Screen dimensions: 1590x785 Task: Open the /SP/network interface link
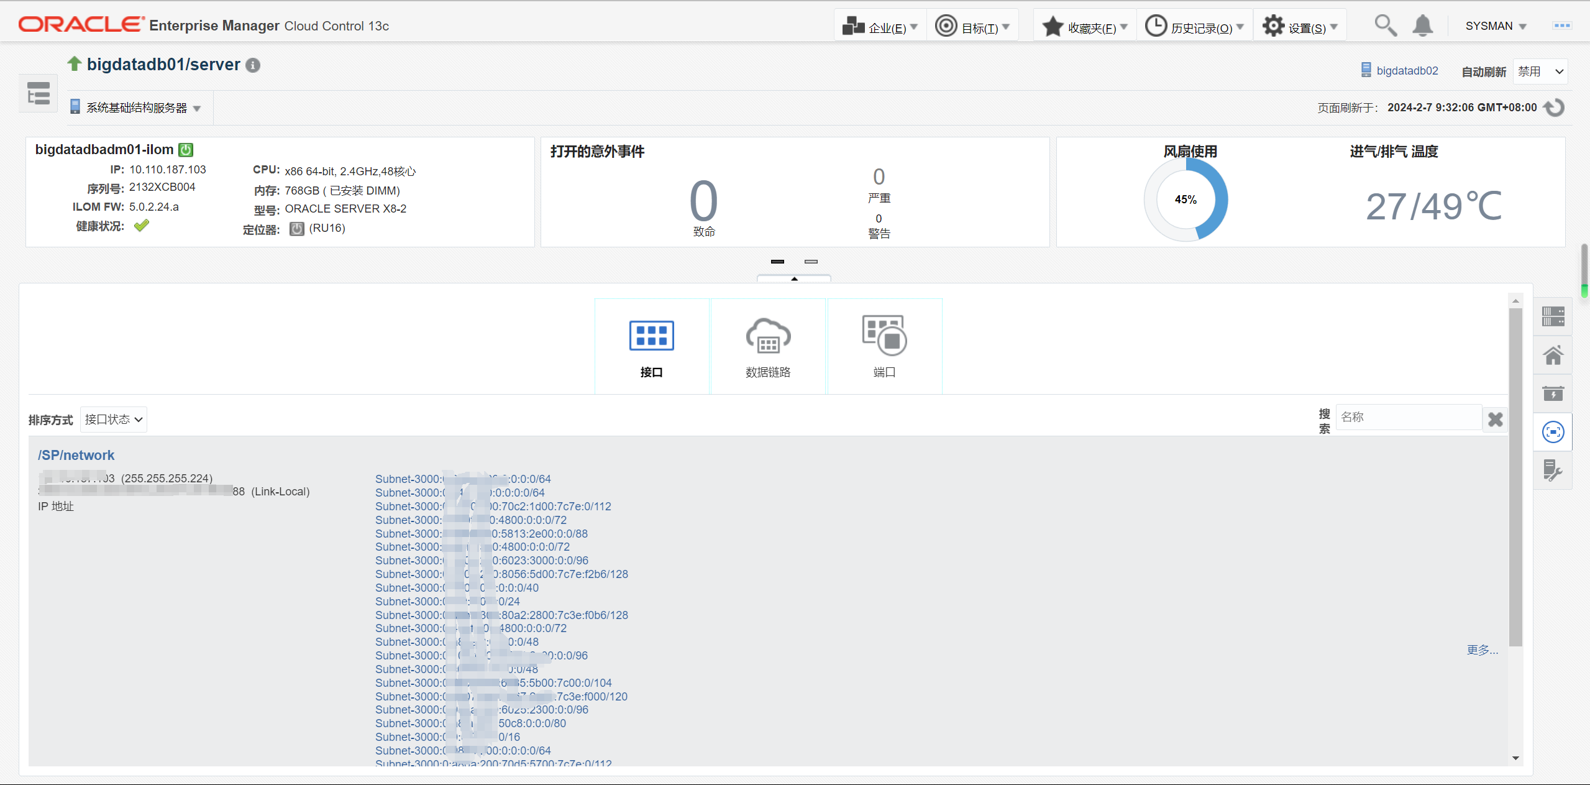(76, 455)
